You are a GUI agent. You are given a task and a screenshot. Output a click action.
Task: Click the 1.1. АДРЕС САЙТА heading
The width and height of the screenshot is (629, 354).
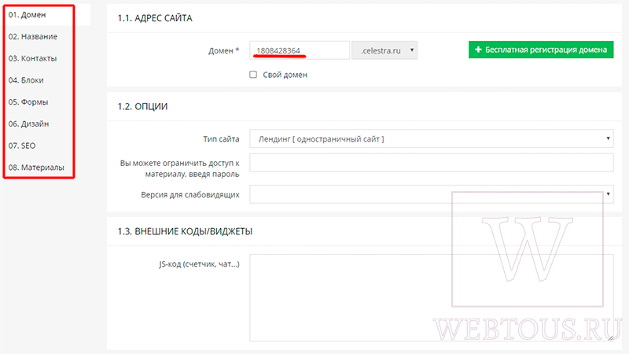155,18
